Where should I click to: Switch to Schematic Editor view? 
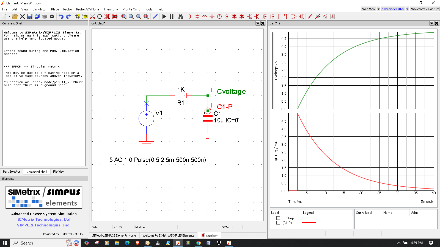393,9
